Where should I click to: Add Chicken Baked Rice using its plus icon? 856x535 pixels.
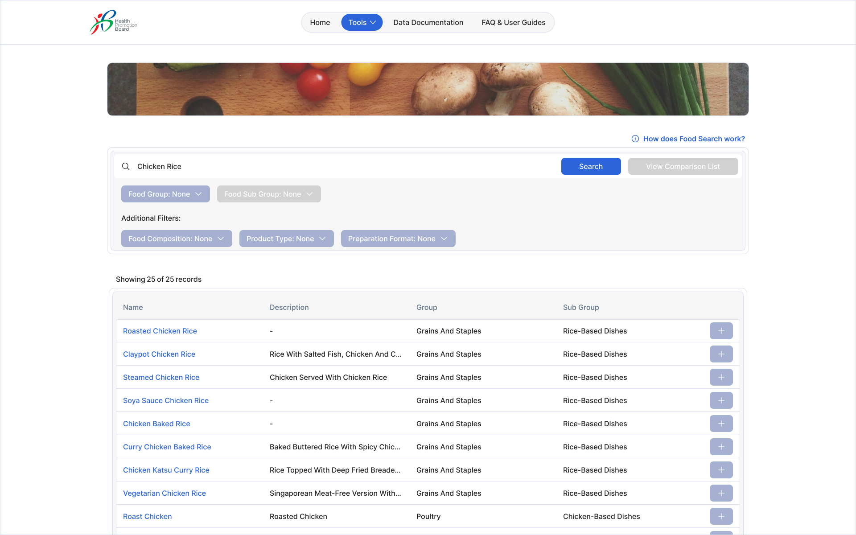(x=721, y=424)
